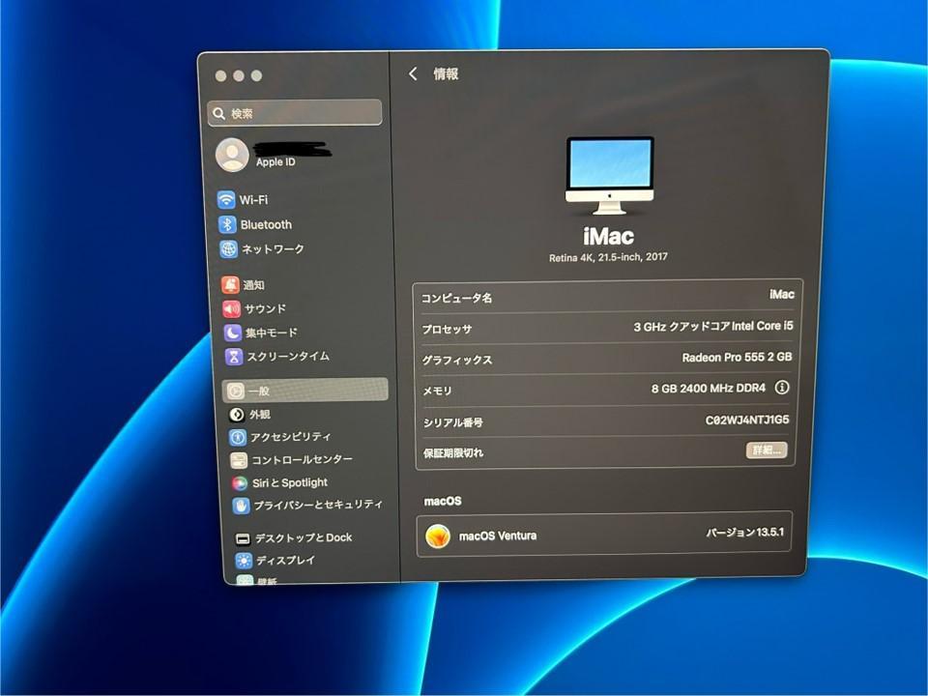Open プライバシーとセキュリティ hand icon

tap(241, 506)
